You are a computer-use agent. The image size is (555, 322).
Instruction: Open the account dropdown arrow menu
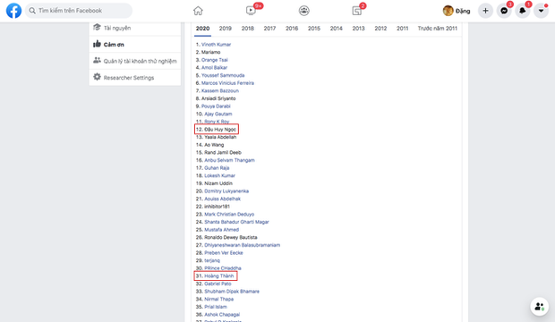[541, 11]
